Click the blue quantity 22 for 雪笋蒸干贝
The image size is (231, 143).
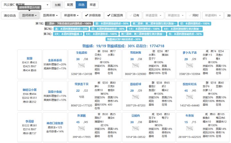(x=78, y=91)
